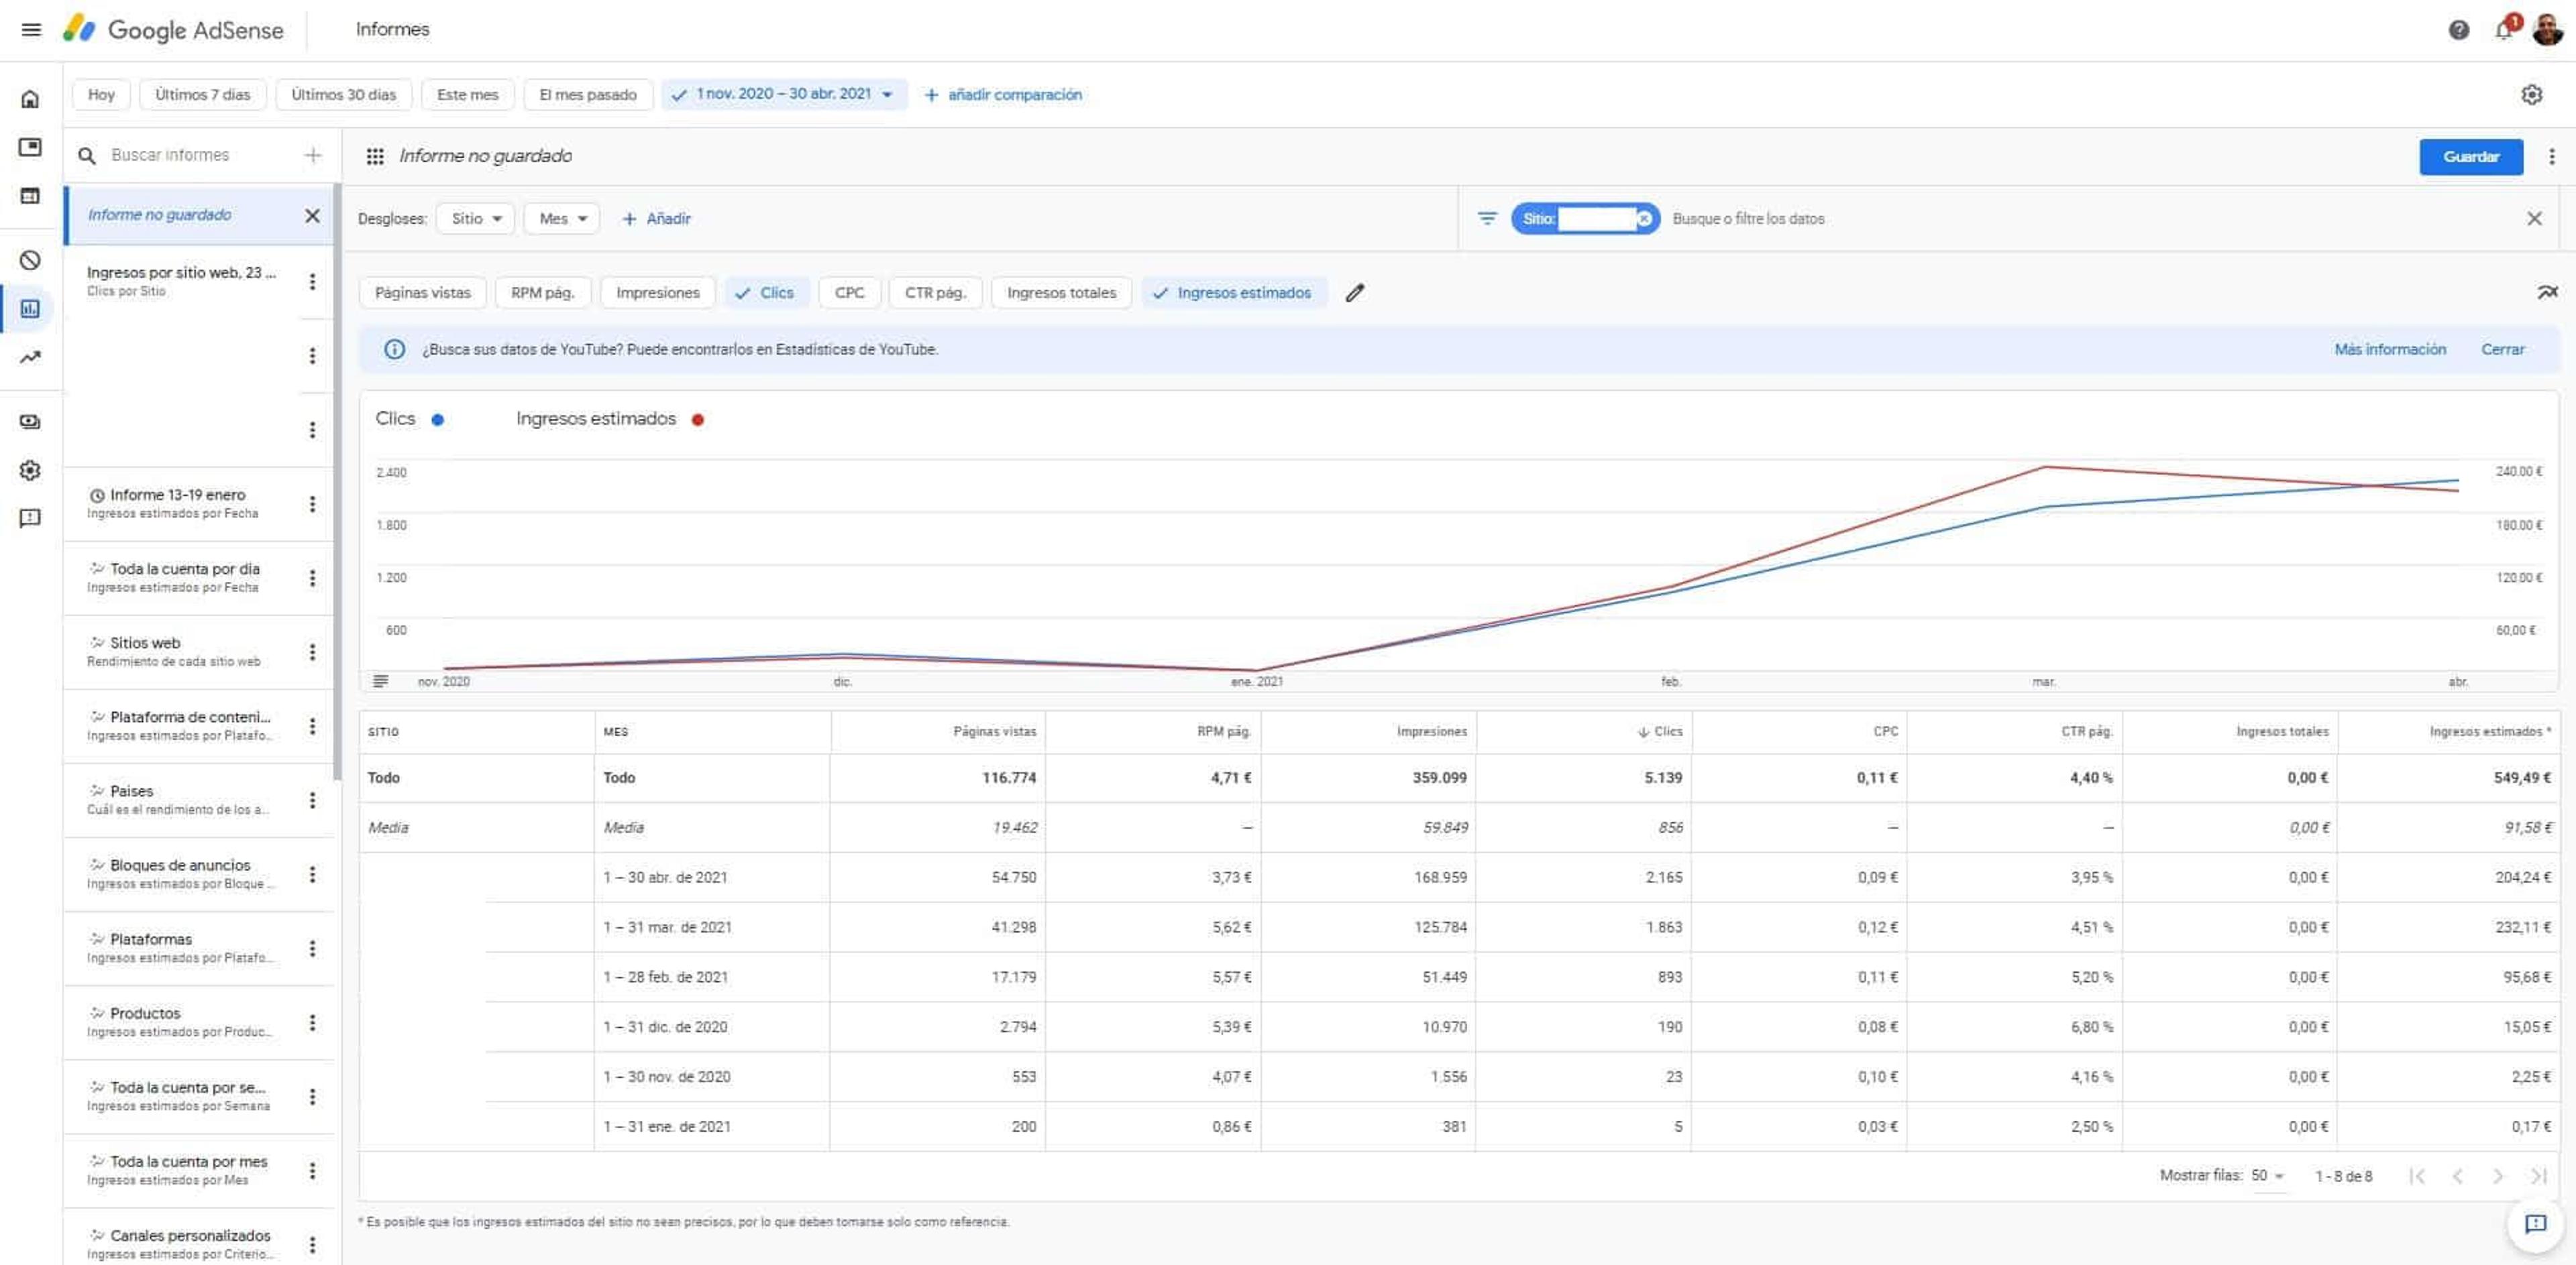Select Últimos 30 días range
The width and height of the screenshot is (2576, 1265).
pos(343,95)
